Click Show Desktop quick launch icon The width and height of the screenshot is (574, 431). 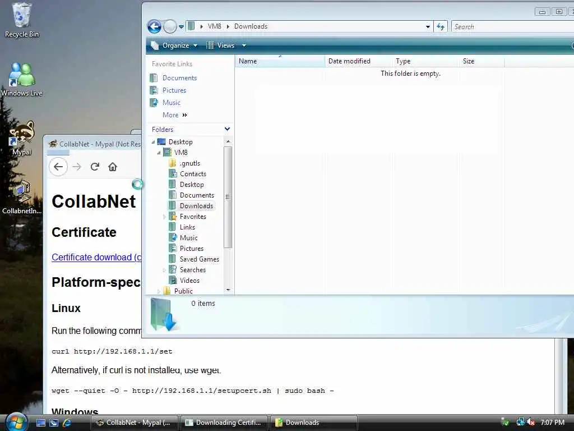tap(40, 423)
